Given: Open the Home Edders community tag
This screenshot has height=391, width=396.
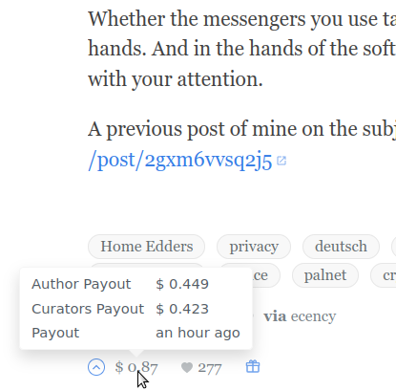Looking at the screenshot, I should pyautogui.click(x=147, y=247).
